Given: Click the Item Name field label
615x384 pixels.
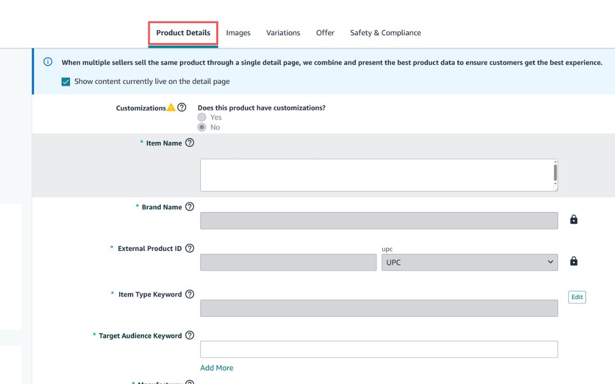Looking at the screenshot, I should (x=164, y=143).
